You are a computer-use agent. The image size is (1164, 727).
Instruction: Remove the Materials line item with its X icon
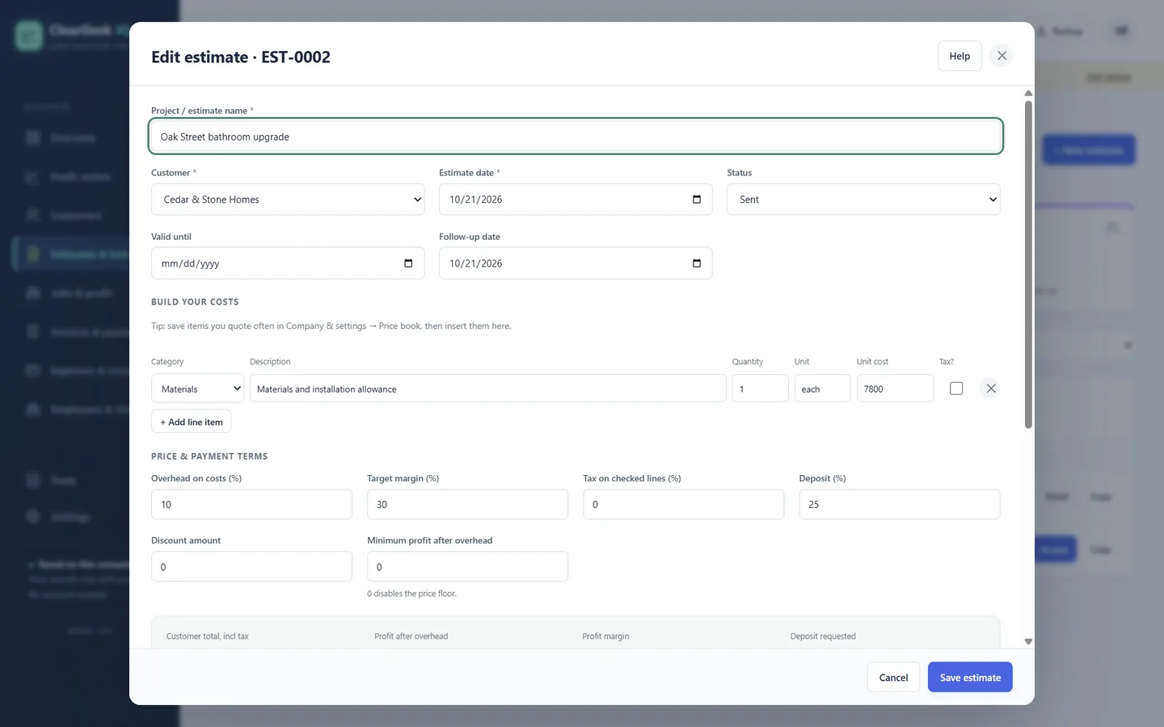[990, 389]
